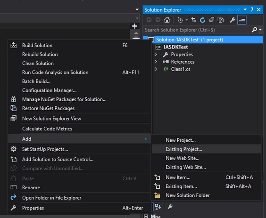Viewport: 266px width, 218px height.
Task: Click the Forward arrow in Solution Explorer toolbar
Action: pos(158,20)
